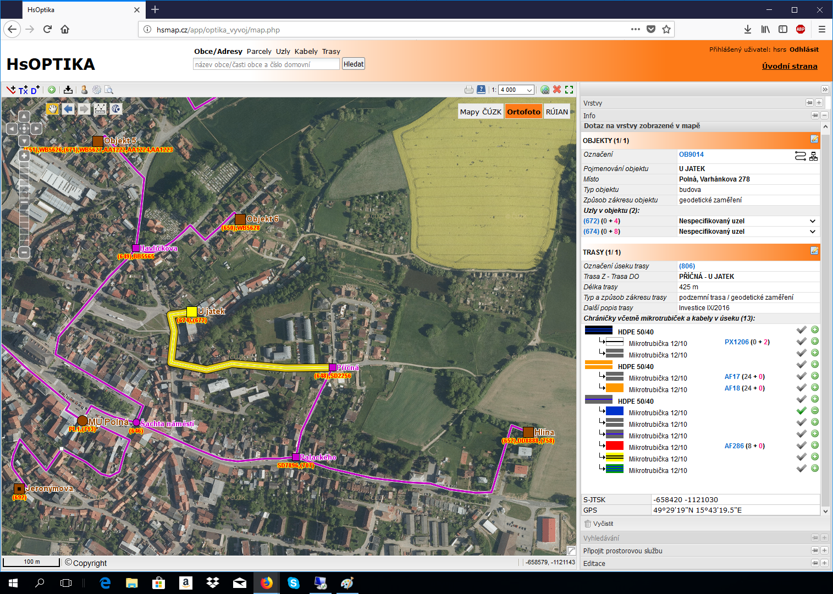
Task: Open the map scale 1:4 000 dropdown
Action: tap(529, 90)
